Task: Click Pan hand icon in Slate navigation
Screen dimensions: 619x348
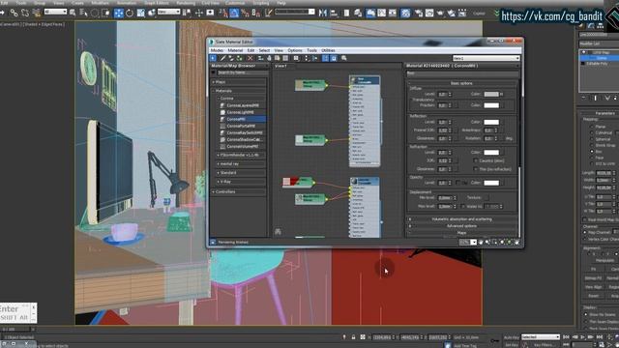Action: [x=481, y=243]
